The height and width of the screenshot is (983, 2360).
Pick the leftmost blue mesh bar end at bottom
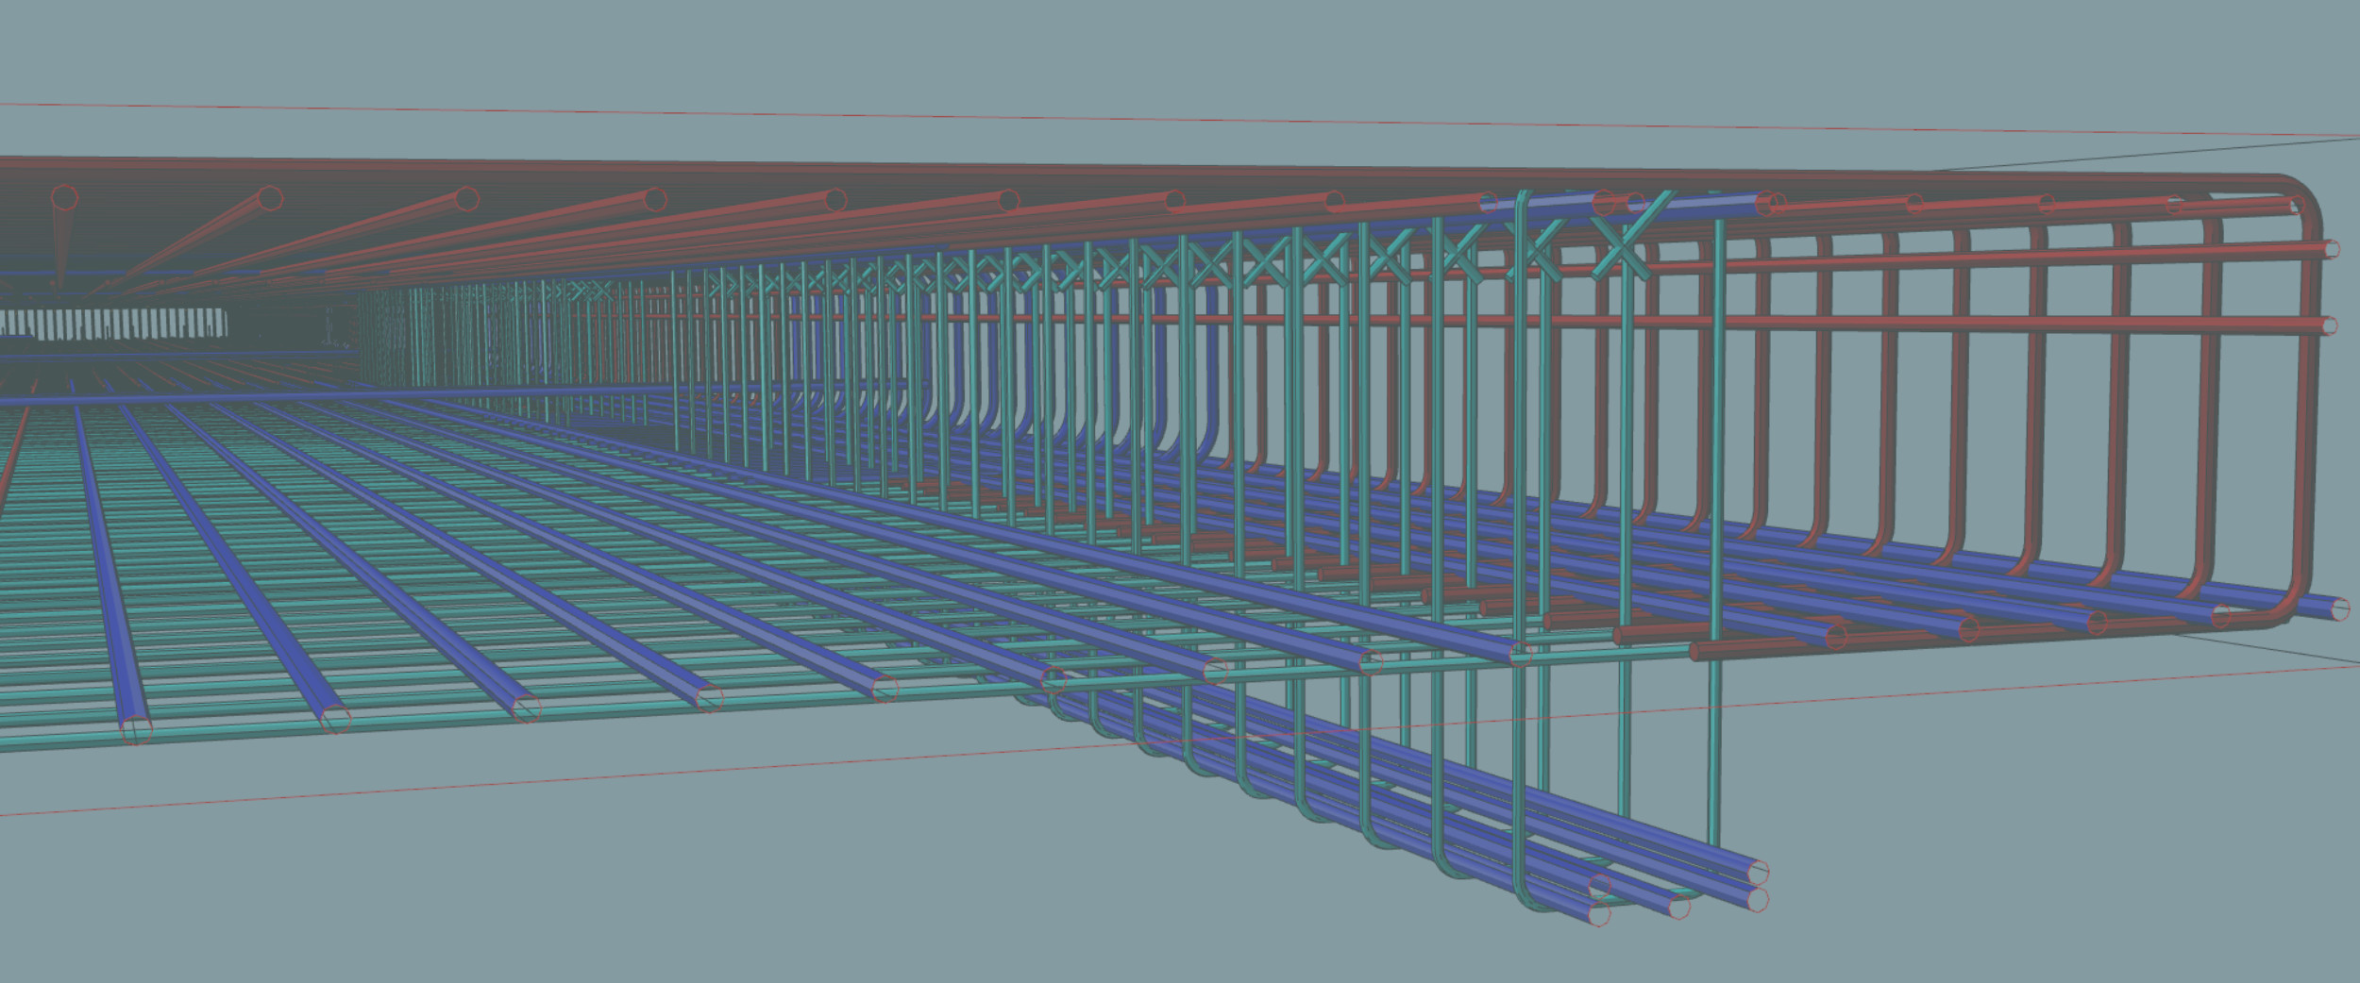point(137,728)
